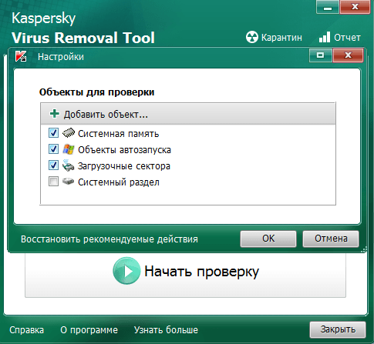Cancel settings with the Отмена button
Image resolution: width=374 pixels, height=344 pixels.
point(331,239)
